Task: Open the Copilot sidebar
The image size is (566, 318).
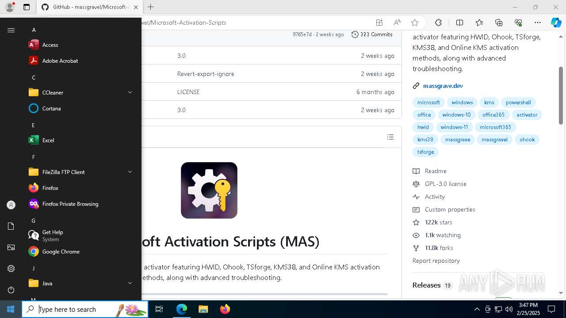Action: point(556,23)
